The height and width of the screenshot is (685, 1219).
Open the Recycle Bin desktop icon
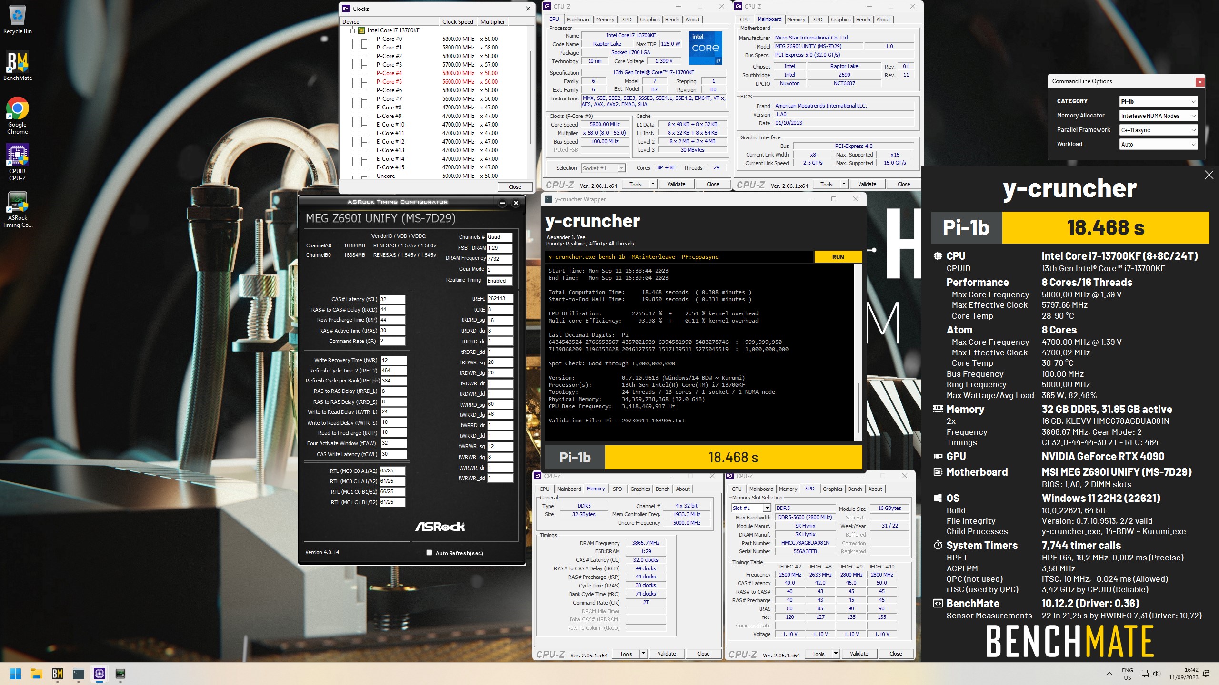[x=17, y=20]
